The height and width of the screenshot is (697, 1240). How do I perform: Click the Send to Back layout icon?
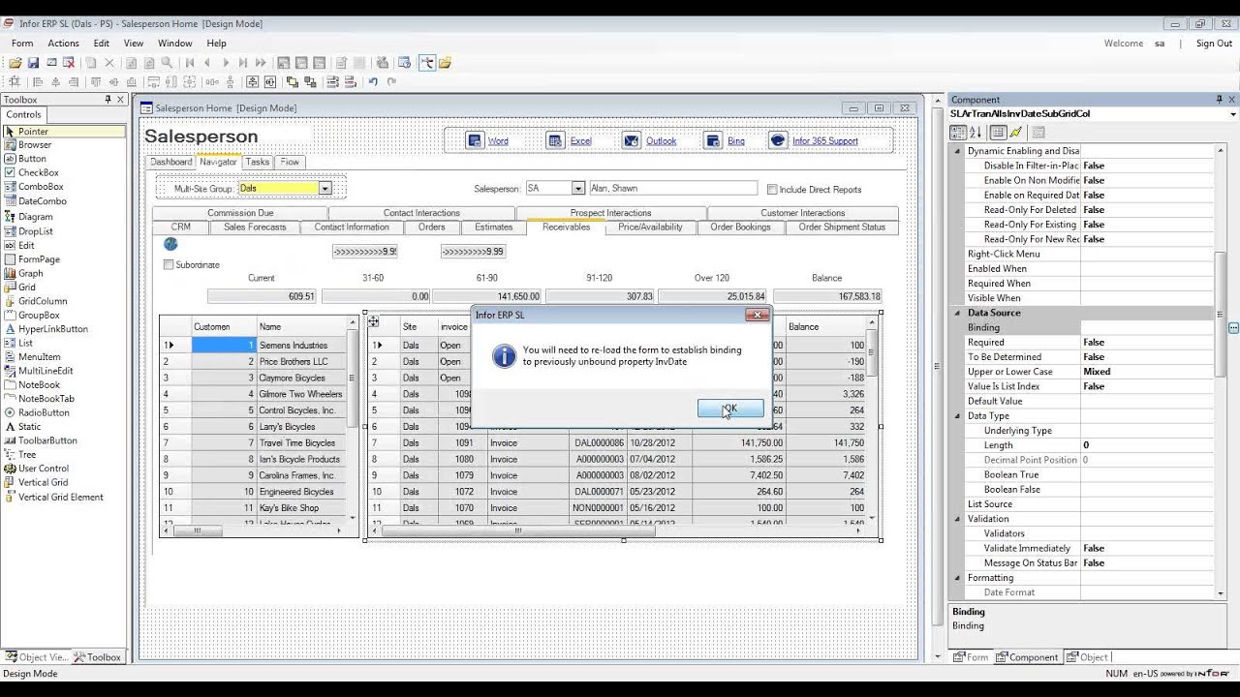point(310,82)
